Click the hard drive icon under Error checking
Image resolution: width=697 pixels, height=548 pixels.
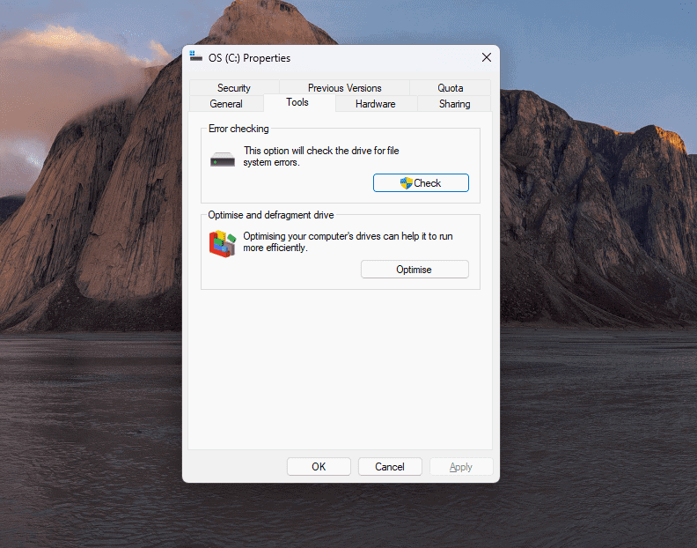pos(223,159)
